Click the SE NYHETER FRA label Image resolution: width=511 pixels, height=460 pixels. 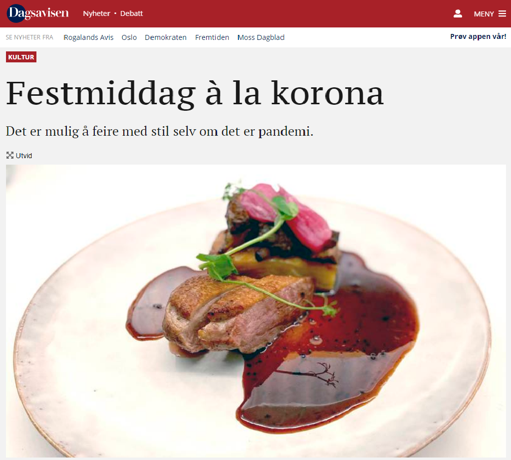29,37
